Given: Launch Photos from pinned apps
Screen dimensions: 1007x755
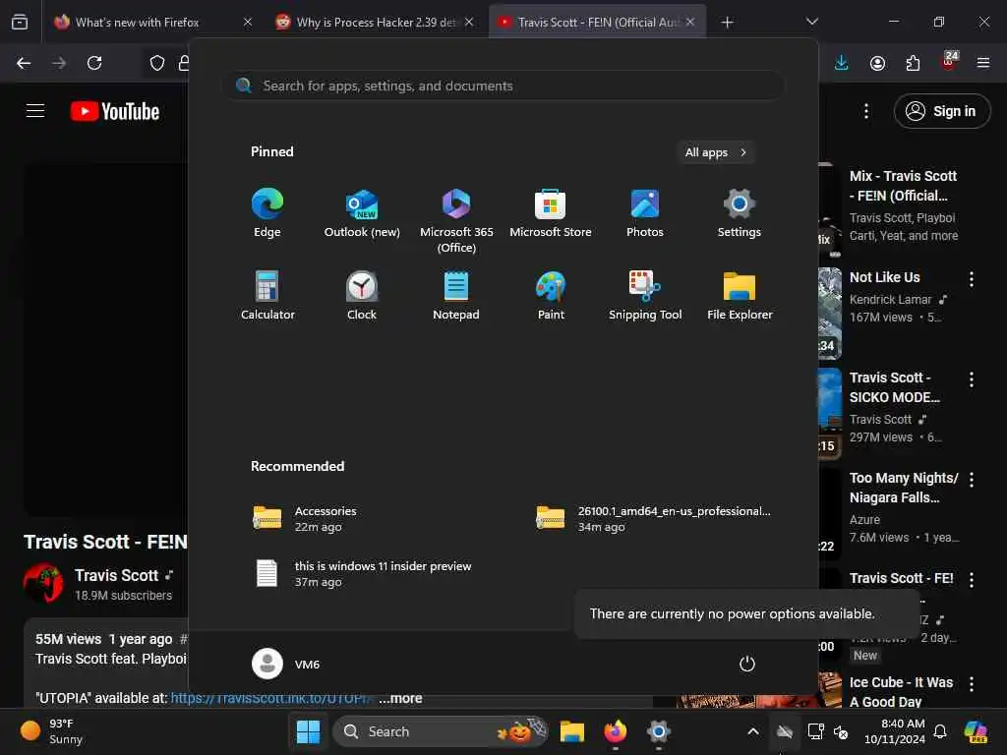Looking at the screenshot, I should click(x=645, y=213).
